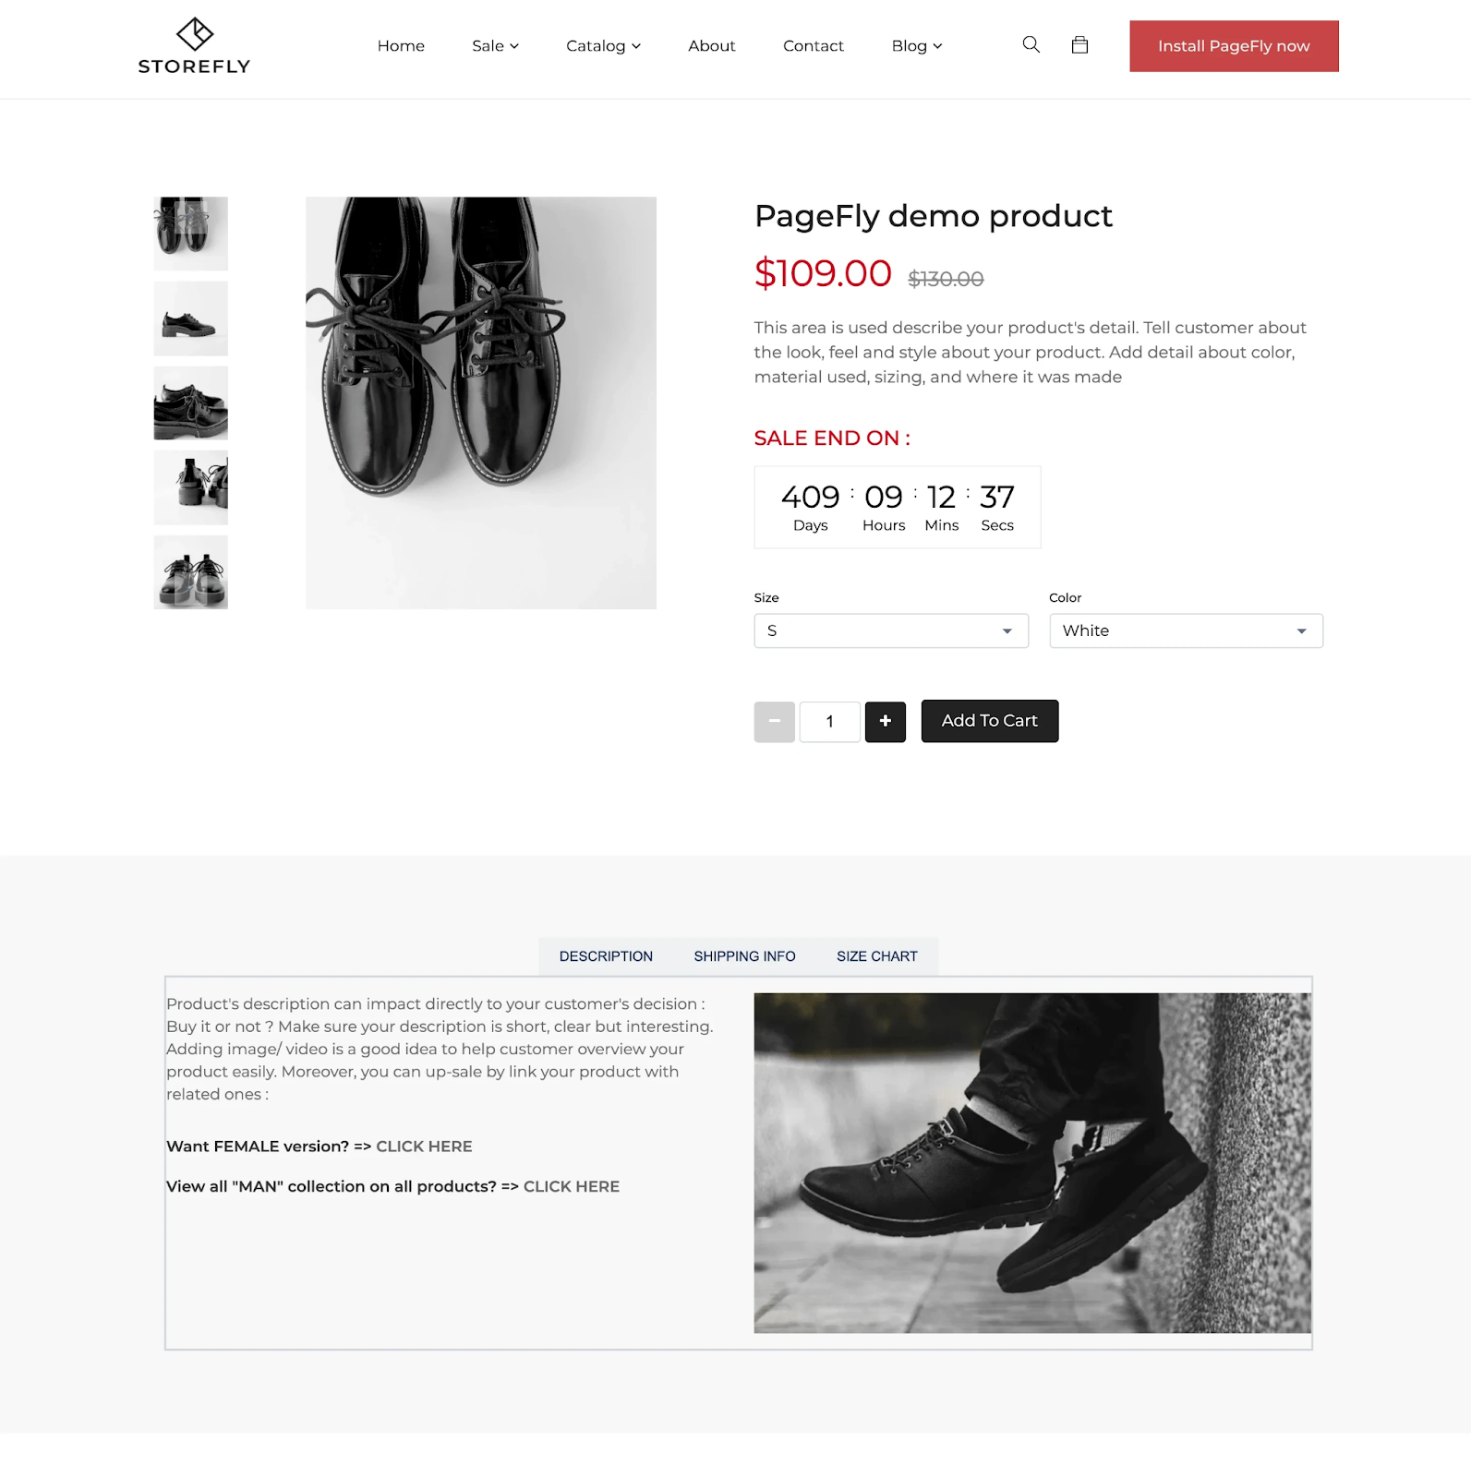Switch to the Shipping Info tab

pyautogui.click(x=744, y=956)
